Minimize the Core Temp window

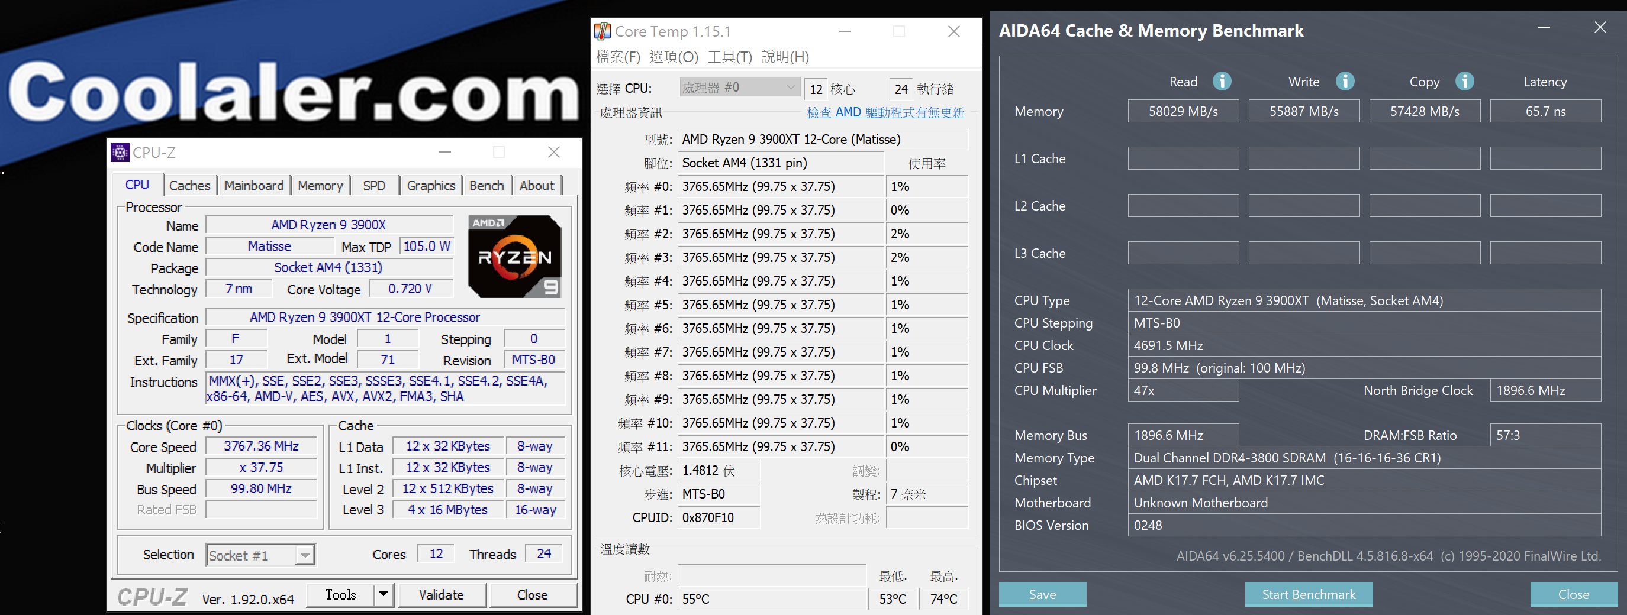tap(845, 31)
